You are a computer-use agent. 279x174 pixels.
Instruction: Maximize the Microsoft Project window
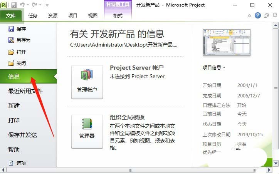tap(252, 5)
